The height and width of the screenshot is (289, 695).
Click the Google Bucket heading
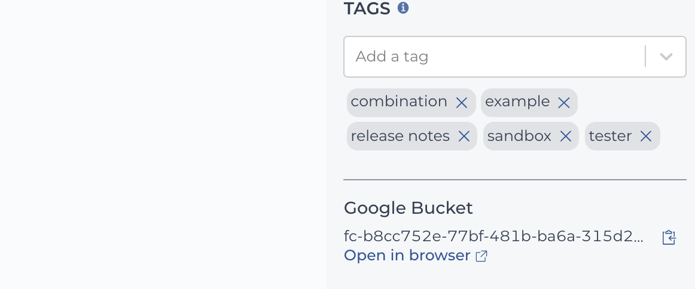(409, 208)
